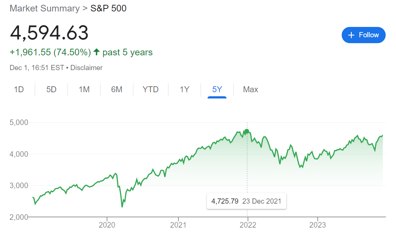Open the Market Summary breadcrumb link

(44, 8)
